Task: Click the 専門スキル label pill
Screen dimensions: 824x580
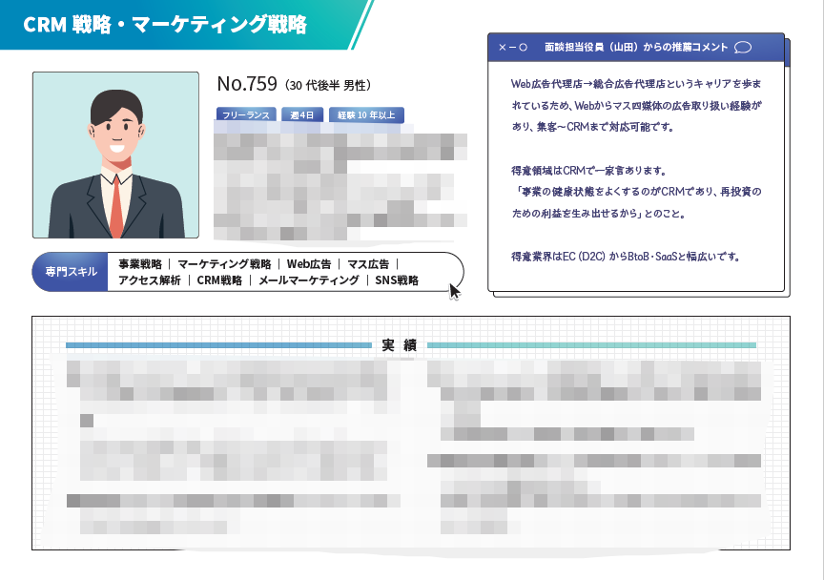Action: 70,272
